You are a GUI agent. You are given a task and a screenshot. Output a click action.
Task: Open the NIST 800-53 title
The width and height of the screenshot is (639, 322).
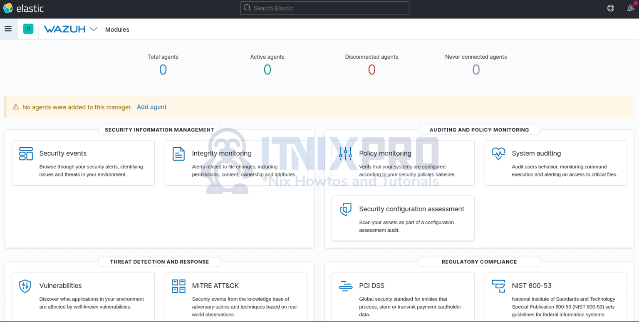point(532,286)
